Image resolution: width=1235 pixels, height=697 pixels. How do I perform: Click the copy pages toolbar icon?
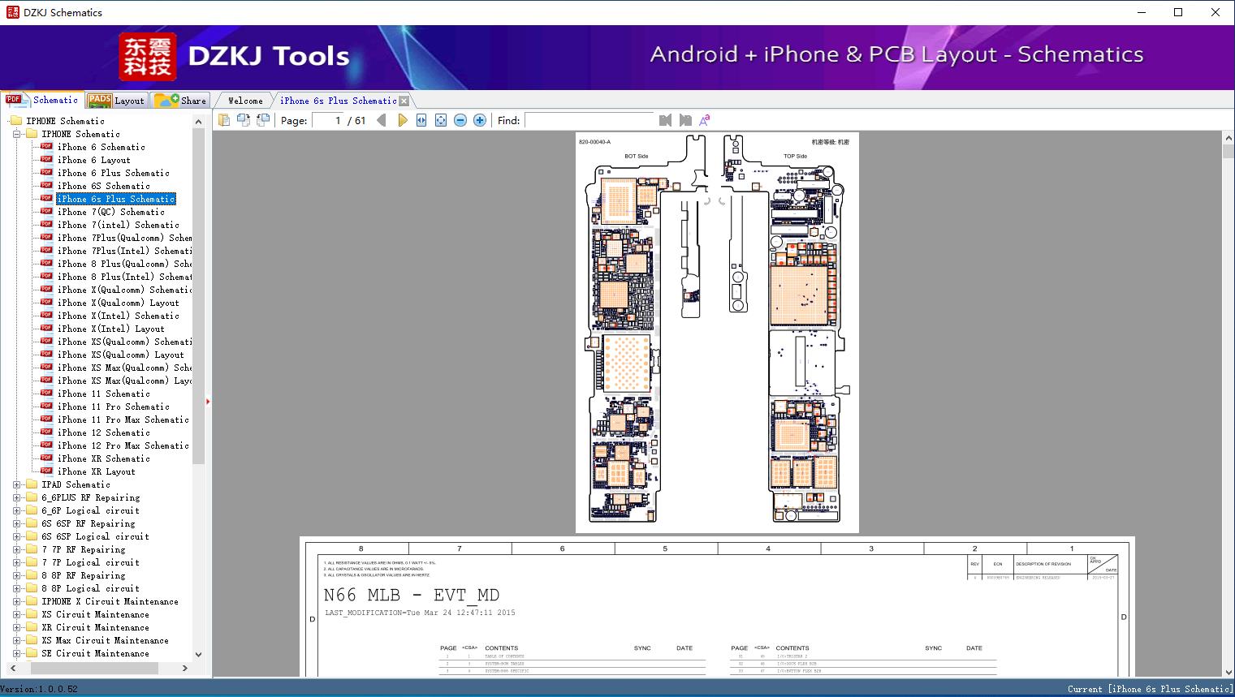[224, 120]
